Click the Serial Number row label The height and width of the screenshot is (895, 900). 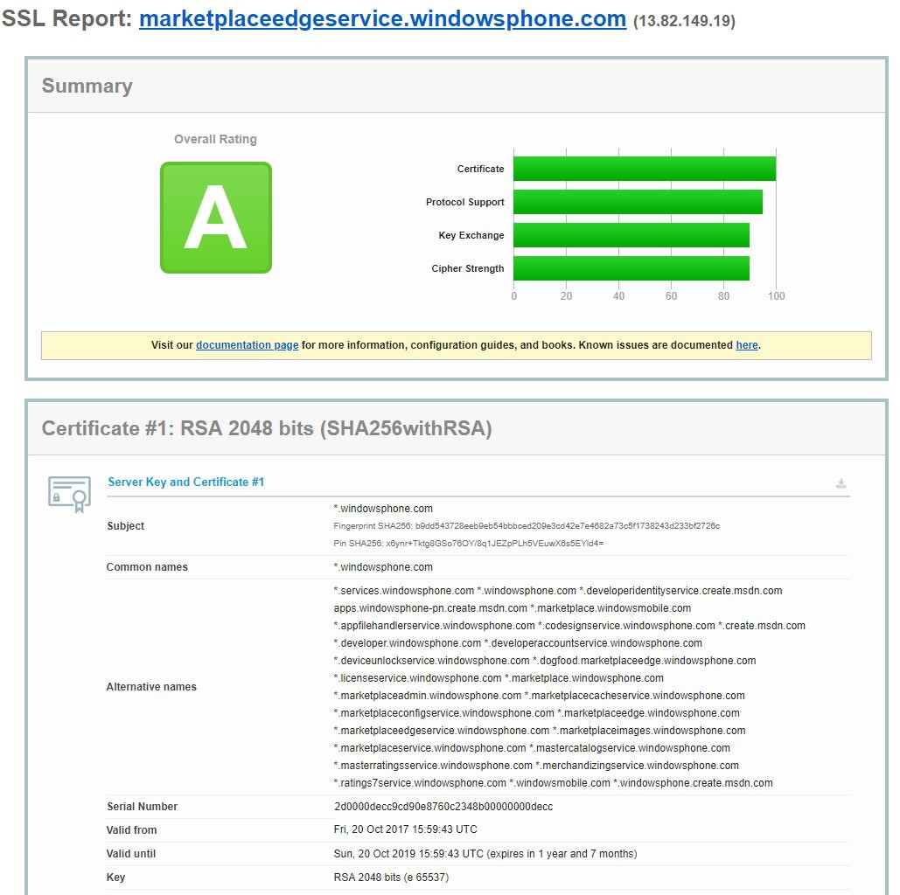[143, 807]
